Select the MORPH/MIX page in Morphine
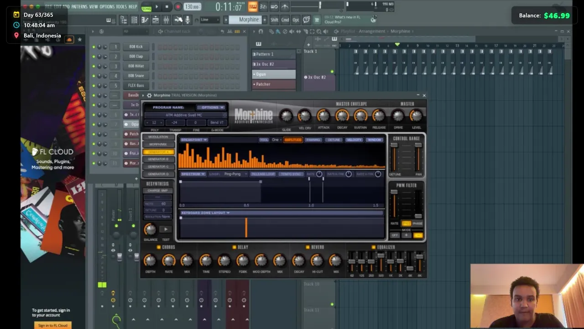The width and height of the screenshot is (584, 329). coord(158,144)
